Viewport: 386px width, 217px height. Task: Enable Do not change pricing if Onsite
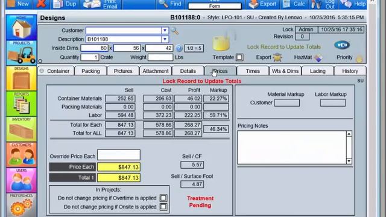tap(163, 207)
